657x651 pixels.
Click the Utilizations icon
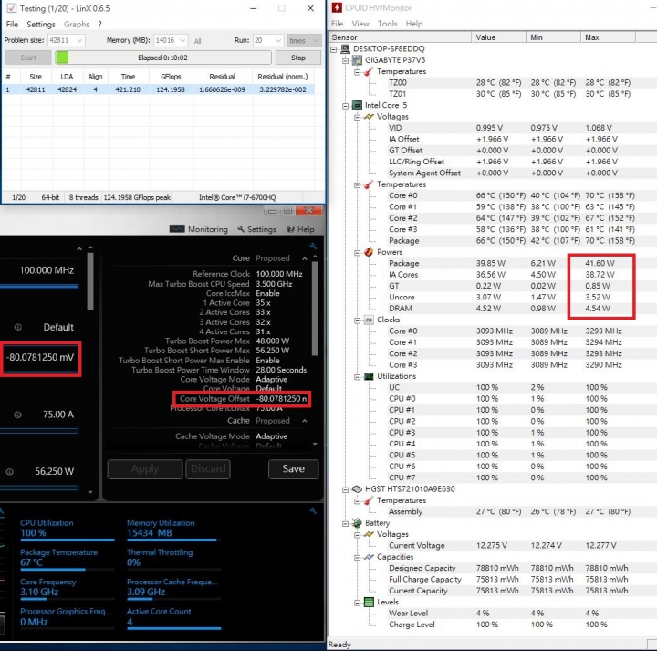369,376
